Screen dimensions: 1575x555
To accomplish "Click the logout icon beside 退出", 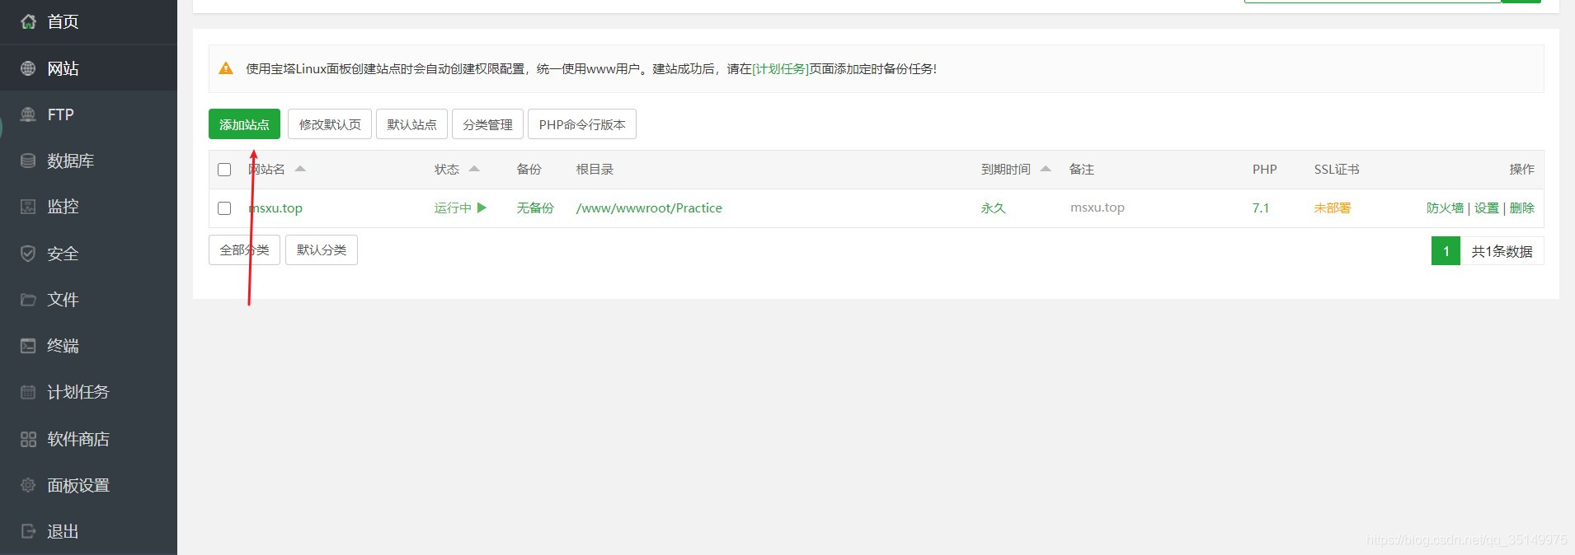I will [x=28, y=531].
